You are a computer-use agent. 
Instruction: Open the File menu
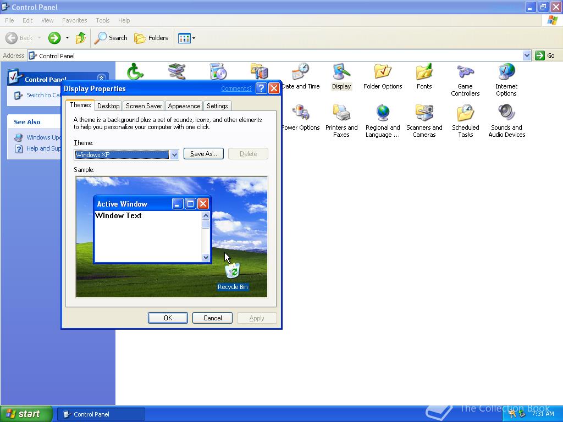click(9, 20)
